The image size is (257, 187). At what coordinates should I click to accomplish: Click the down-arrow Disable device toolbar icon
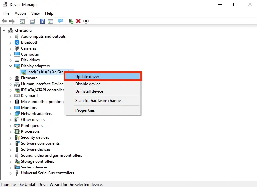click(x=86, y=21)
